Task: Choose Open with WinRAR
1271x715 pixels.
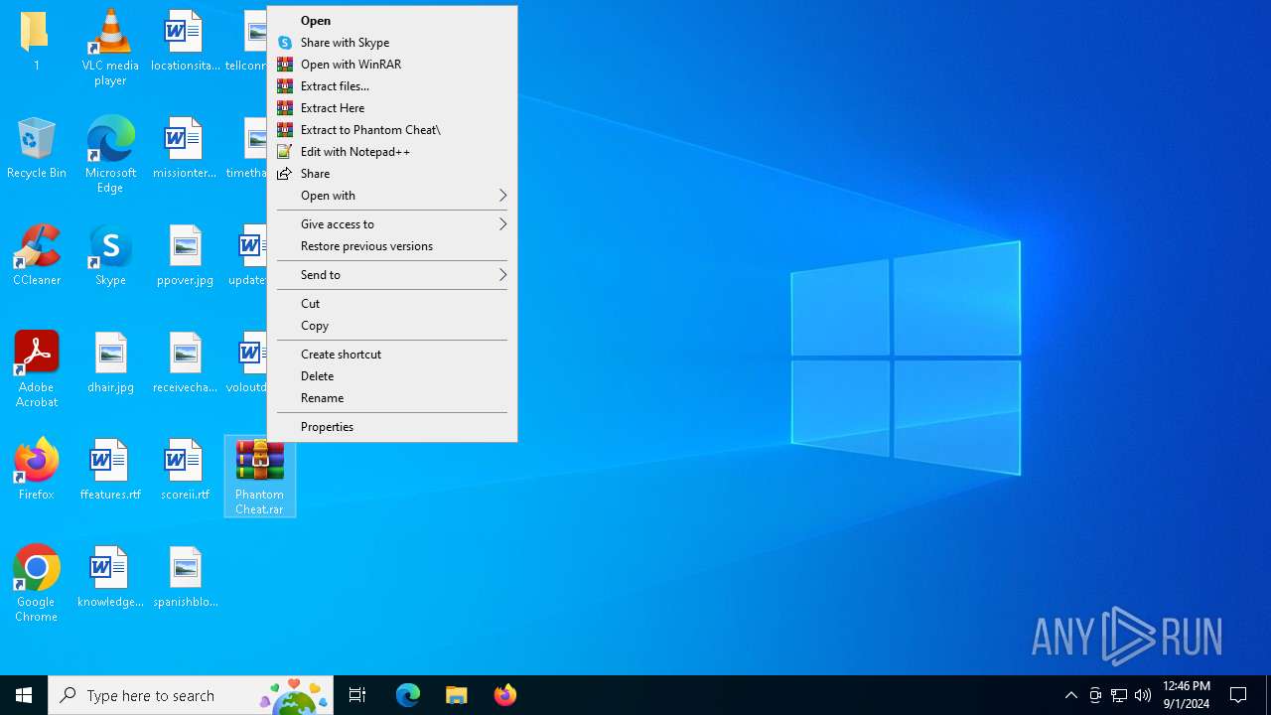Action: pyautogui.click(x=392, y=65)
